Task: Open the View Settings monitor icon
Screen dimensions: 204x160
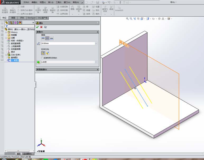Action: 169,19
